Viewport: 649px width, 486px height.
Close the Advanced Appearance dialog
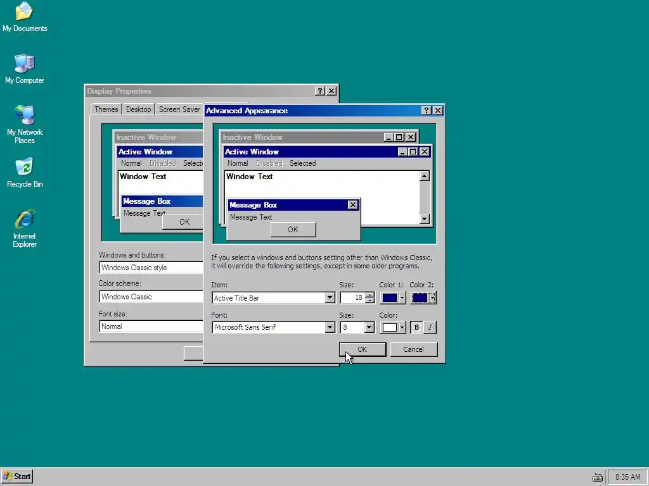point(437,110)
